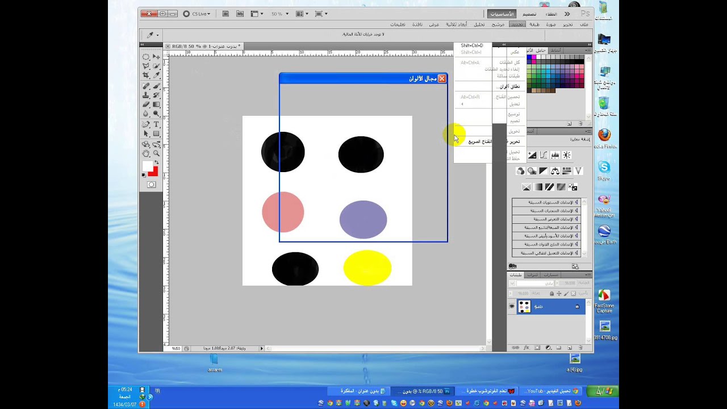Image resolution: width=727 pixels, height=409 pixels.
Task: Select the Eyedropper tool in toolbox
Action: 157,74
